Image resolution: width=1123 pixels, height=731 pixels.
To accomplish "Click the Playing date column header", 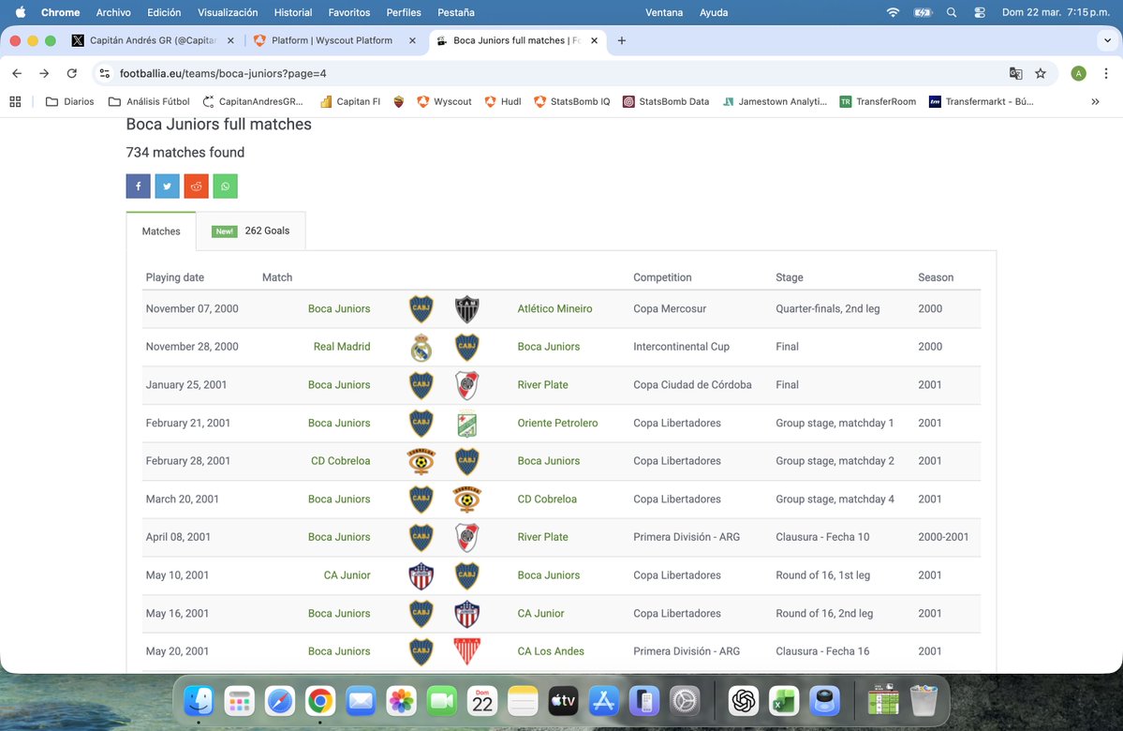I will 175,278.
